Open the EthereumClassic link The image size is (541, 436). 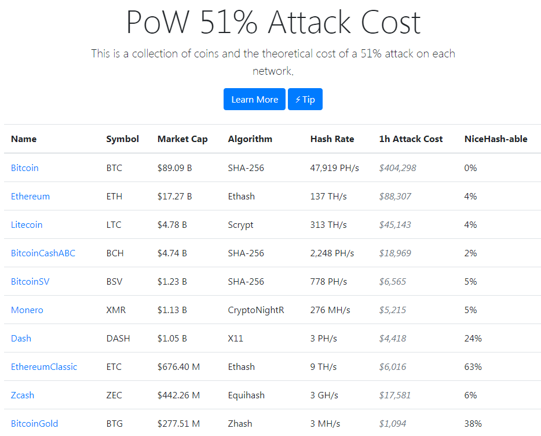tap(44, 367)
